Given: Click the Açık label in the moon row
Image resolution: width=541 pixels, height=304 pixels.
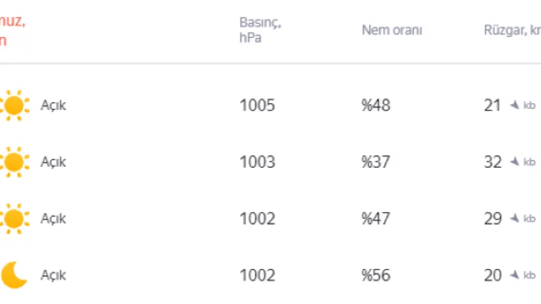Looking at the screenshot, I should [x=53, y=275].
